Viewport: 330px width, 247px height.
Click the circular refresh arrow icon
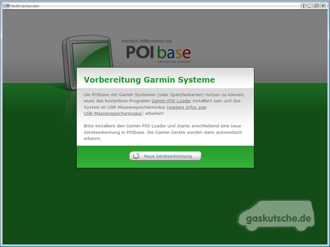coord(136,156)
